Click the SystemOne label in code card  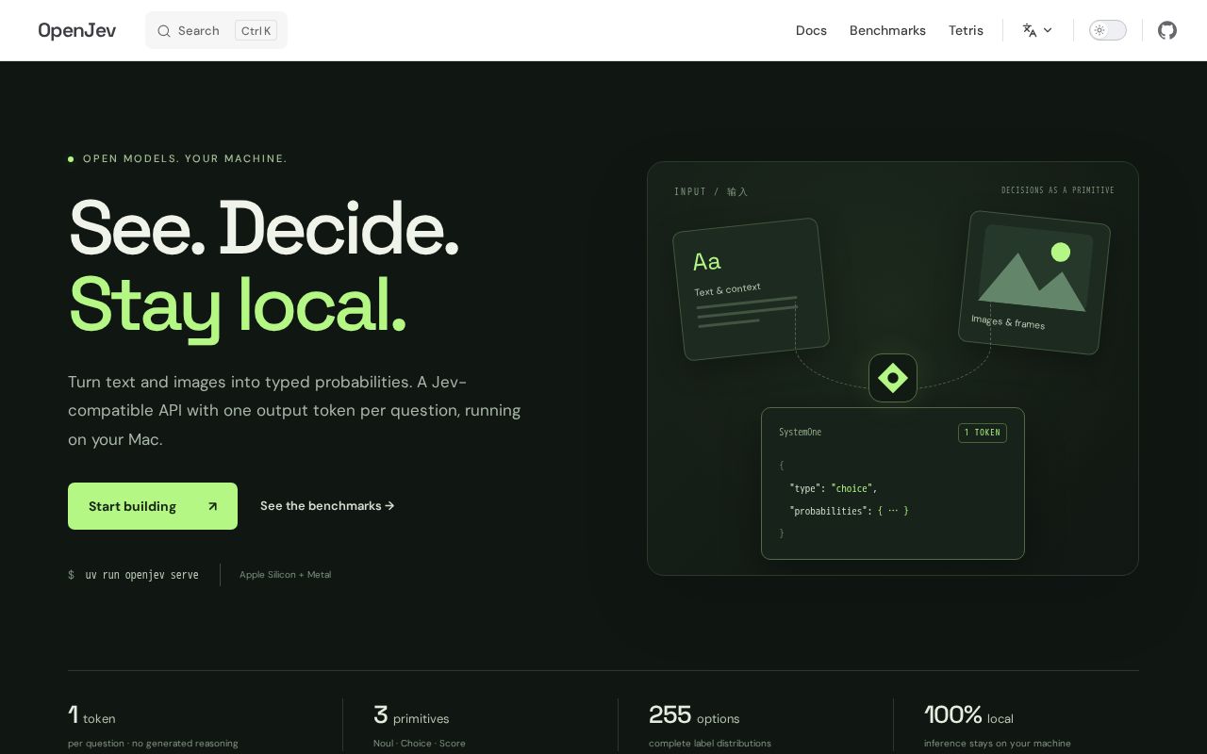click(800, 433)
